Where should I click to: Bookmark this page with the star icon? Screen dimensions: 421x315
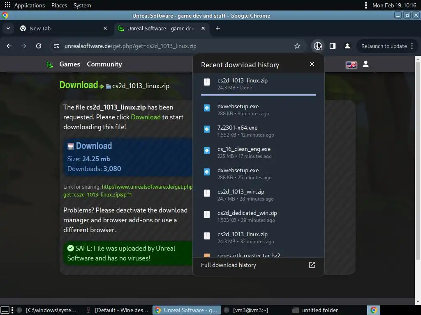297,46
